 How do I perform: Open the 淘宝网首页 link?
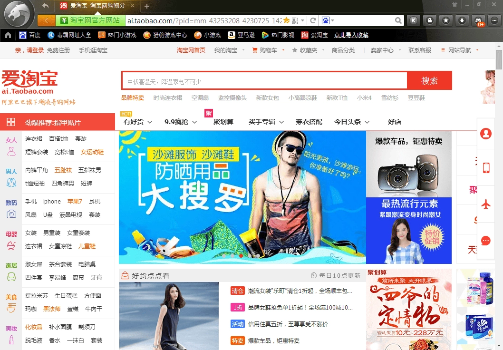tap(191, 50)
